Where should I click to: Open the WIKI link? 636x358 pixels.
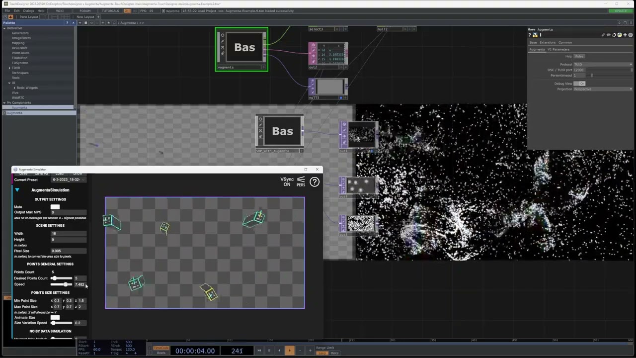60,11
